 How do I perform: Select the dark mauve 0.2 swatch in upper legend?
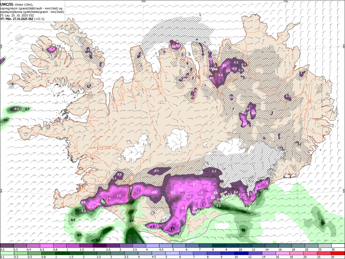click(x=7, y=246)
